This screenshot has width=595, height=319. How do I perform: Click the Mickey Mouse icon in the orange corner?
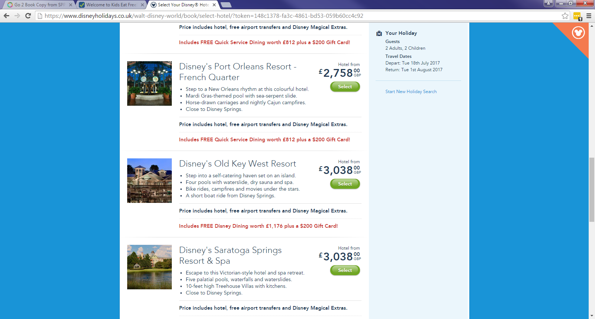pos(578,33)
